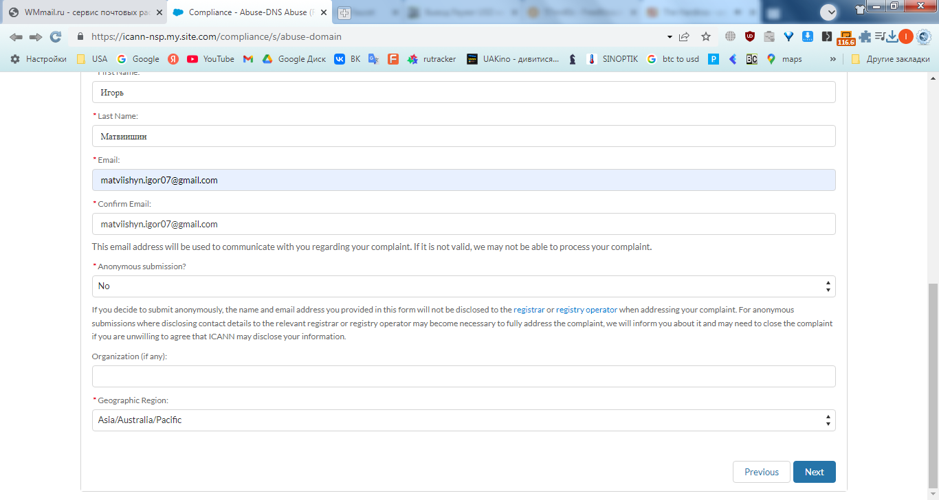Open the blue download-arrow extension

[x=808, y=36]
